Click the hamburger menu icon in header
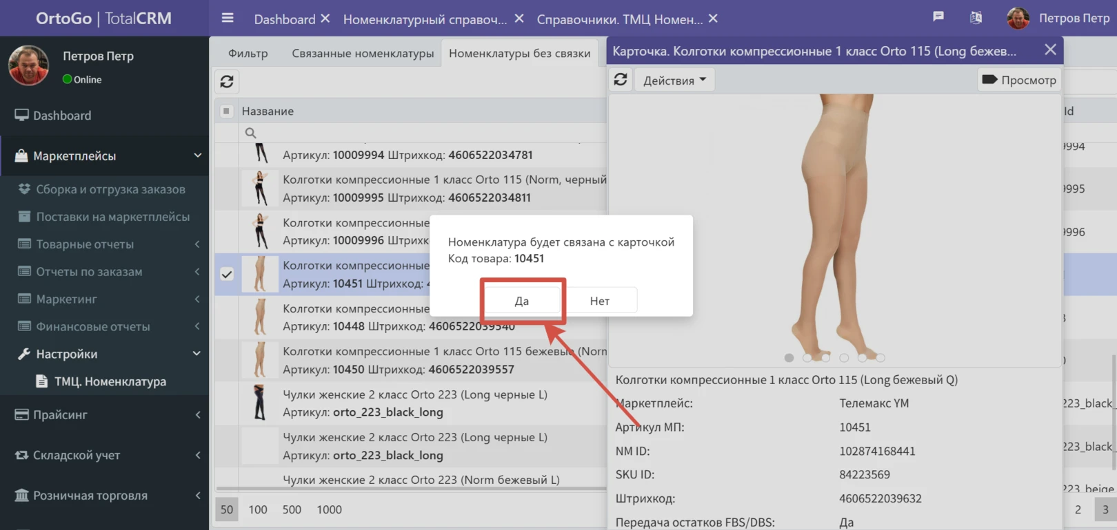 228,19
